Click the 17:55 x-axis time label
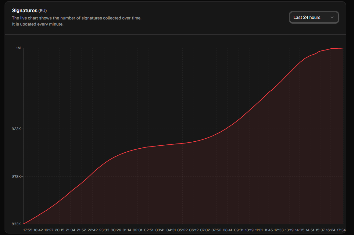Image resolution: width=354 pixels, height=235 pixels. point(28,230)
